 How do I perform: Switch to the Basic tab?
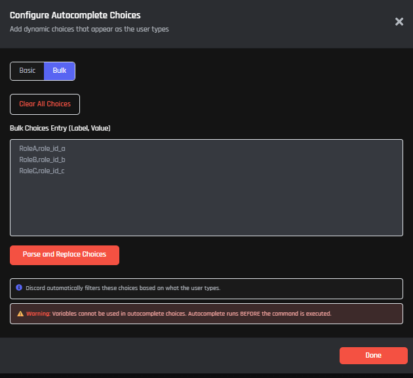tap(28, 71)
